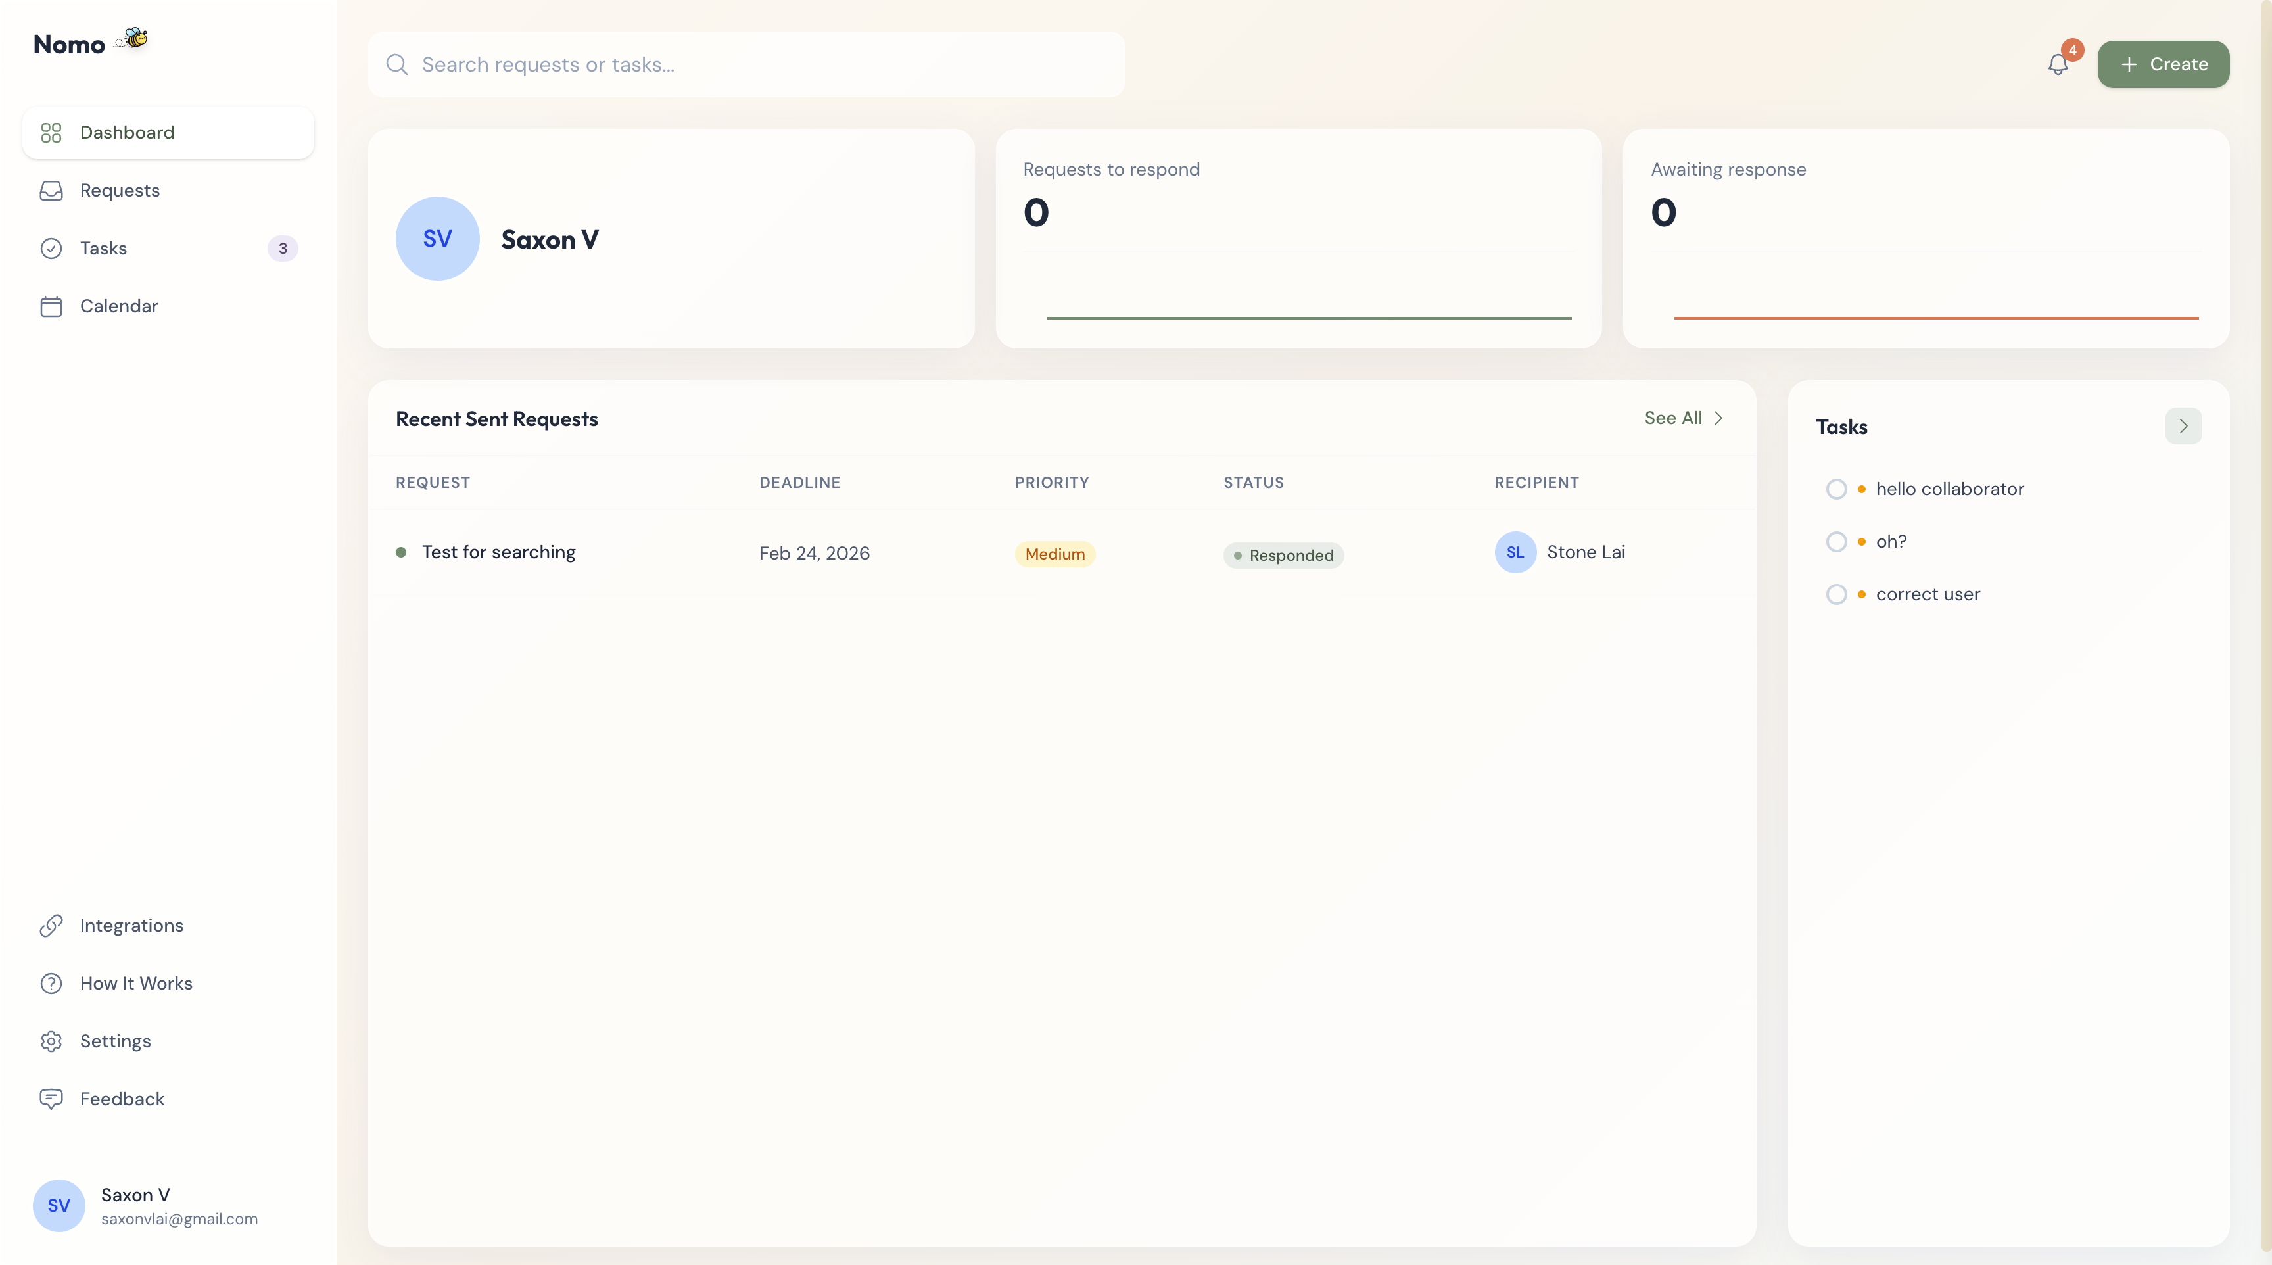
Task: Open Integrations using the link icon
Action: (51, 925)
